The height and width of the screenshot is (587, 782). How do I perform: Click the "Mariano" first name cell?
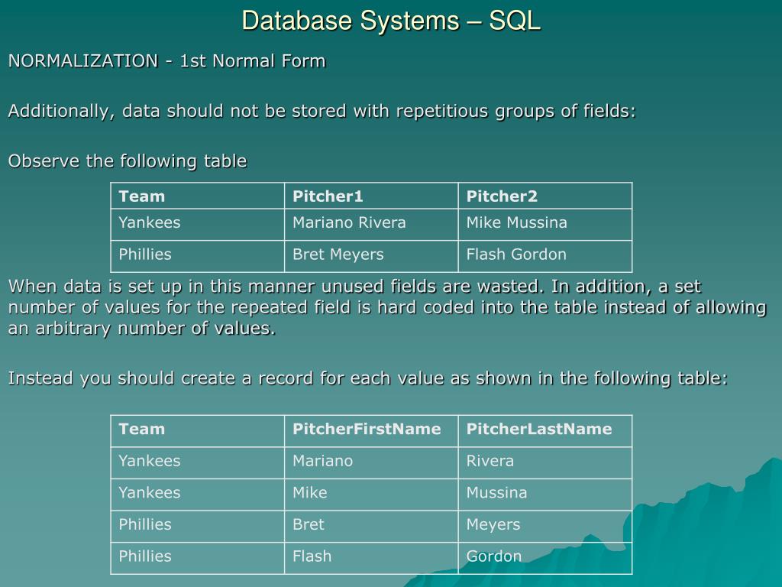pos(372,462)
